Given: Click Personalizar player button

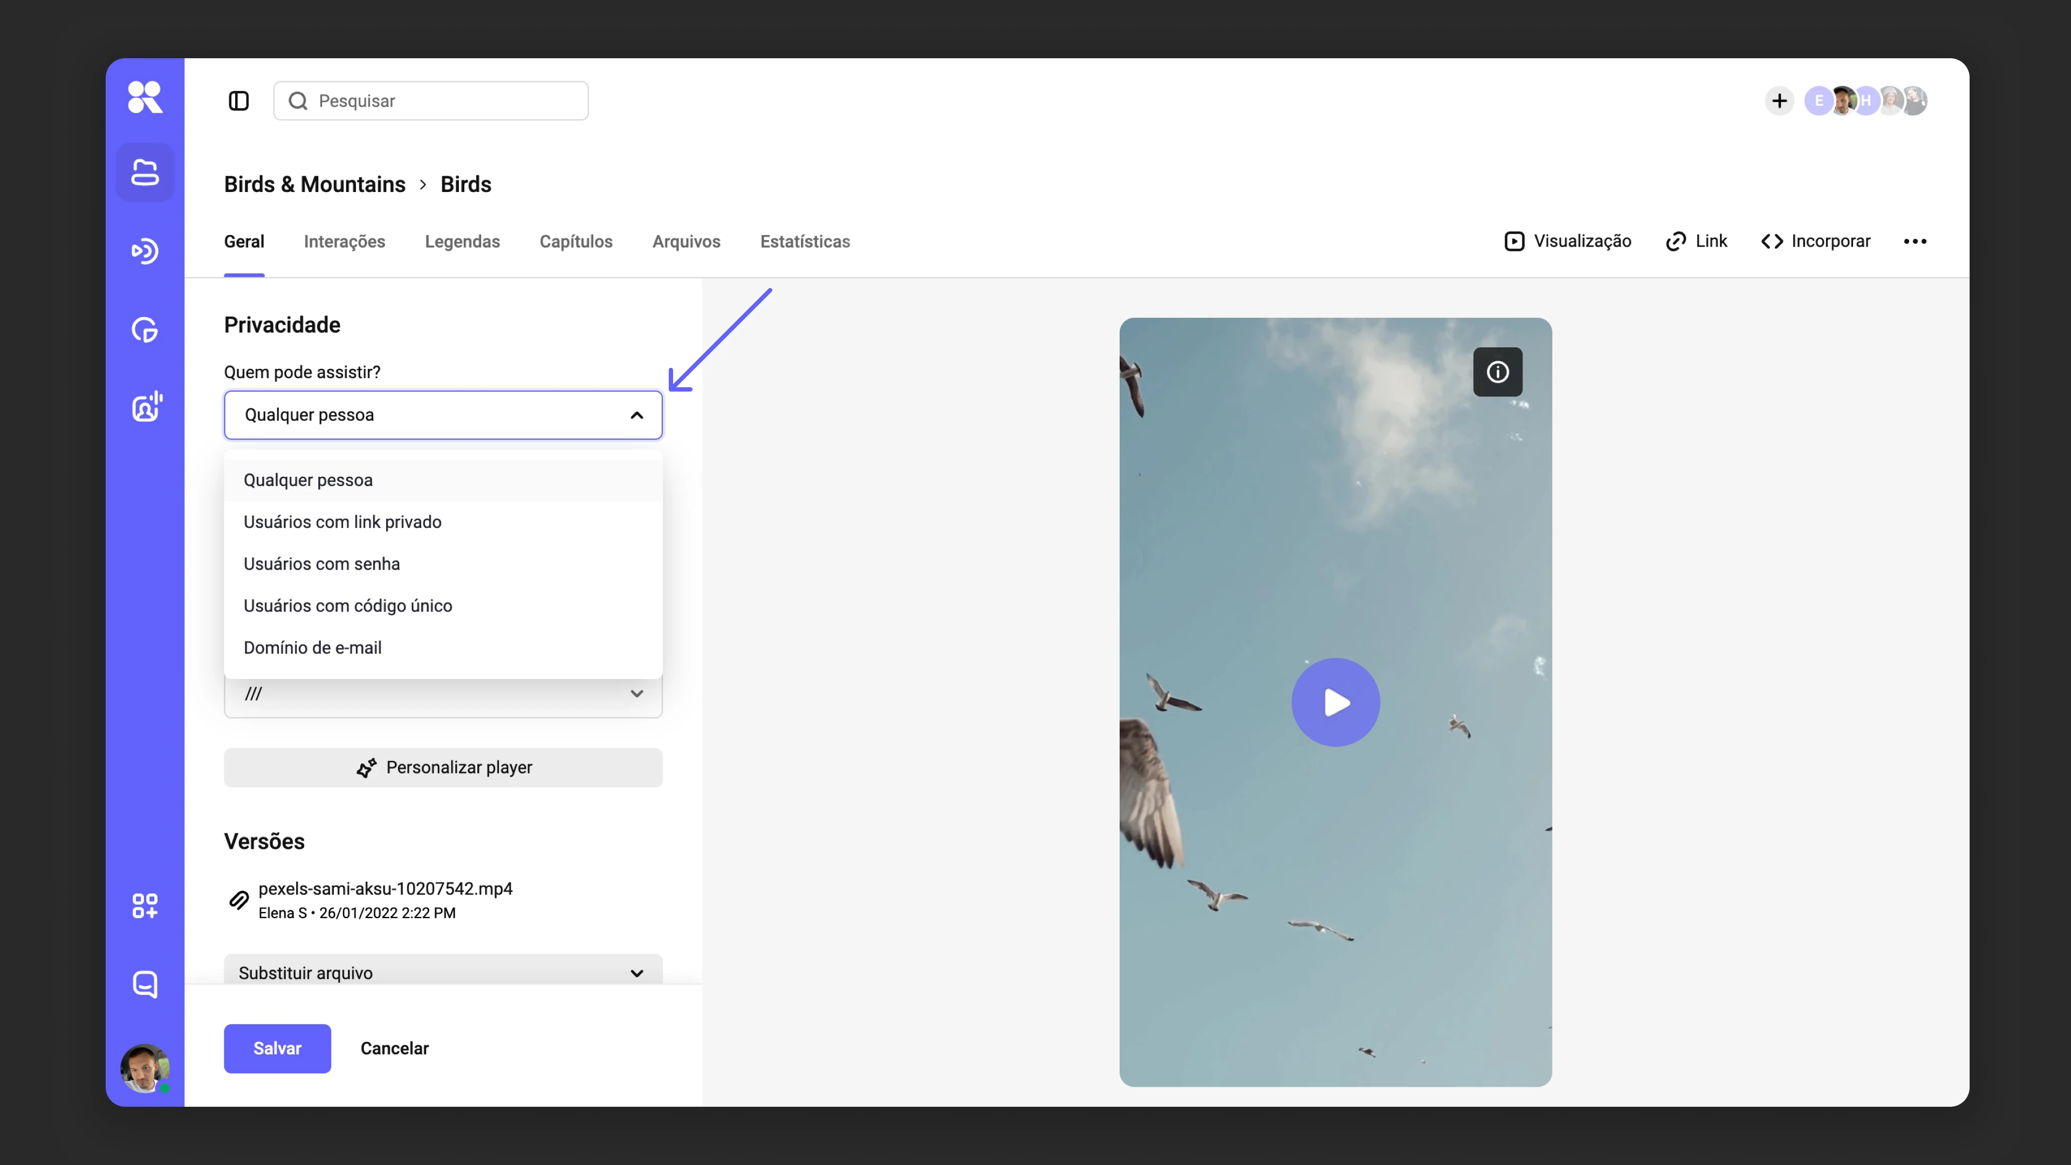Looking at the screenshot, I should tap(443, 767).
